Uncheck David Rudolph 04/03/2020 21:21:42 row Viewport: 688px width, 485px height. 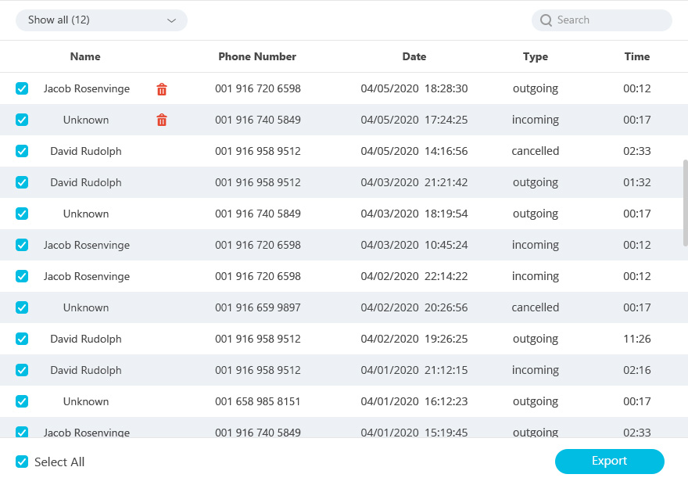click(22, 182)
